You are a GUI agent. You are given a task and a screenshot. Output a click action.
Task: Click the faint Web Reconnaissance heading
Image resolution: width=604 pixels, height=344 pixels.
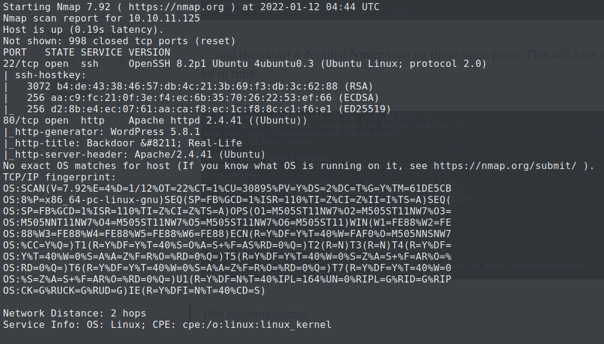click(x=255, y=314)
